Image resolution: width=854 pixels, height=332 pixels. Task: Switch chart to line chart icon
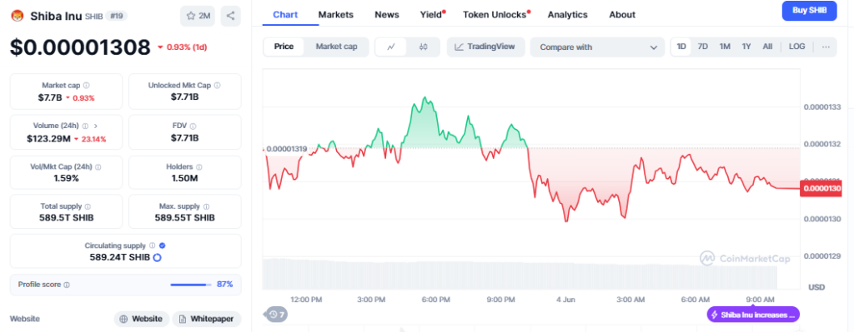click(x=391, y=47)
